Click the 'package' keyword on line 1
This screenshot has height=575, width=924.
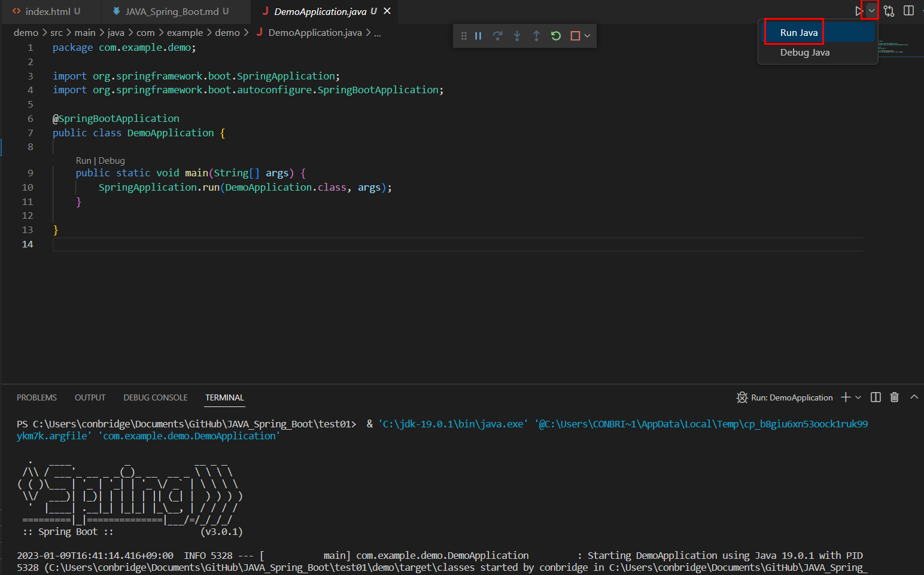click(x=72, y=47)
